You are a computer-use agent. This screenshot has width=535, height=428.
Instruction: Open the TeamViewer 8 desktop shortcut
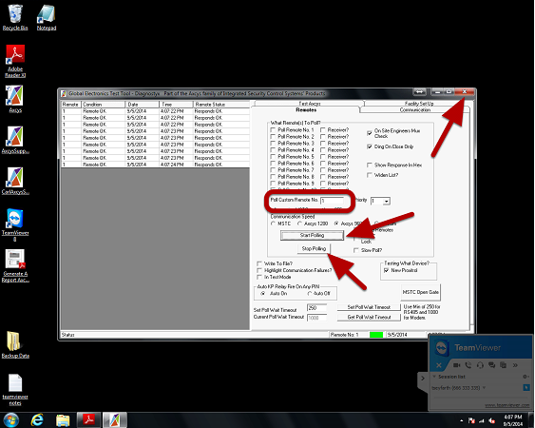click(15, 224)
